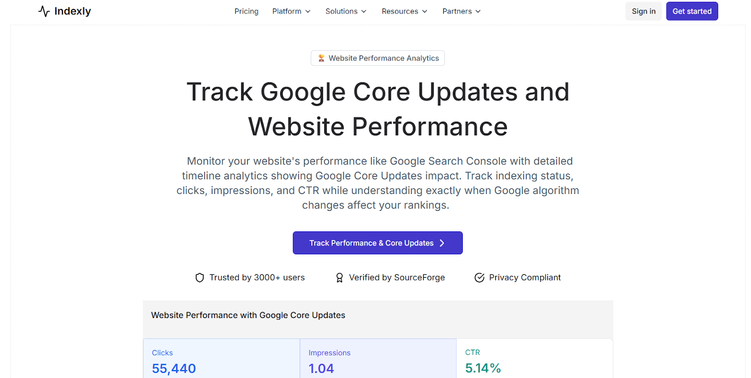Click the Get started button
Image resolution: width=751 pixels, height=378 pixels.
click(692, 11)
